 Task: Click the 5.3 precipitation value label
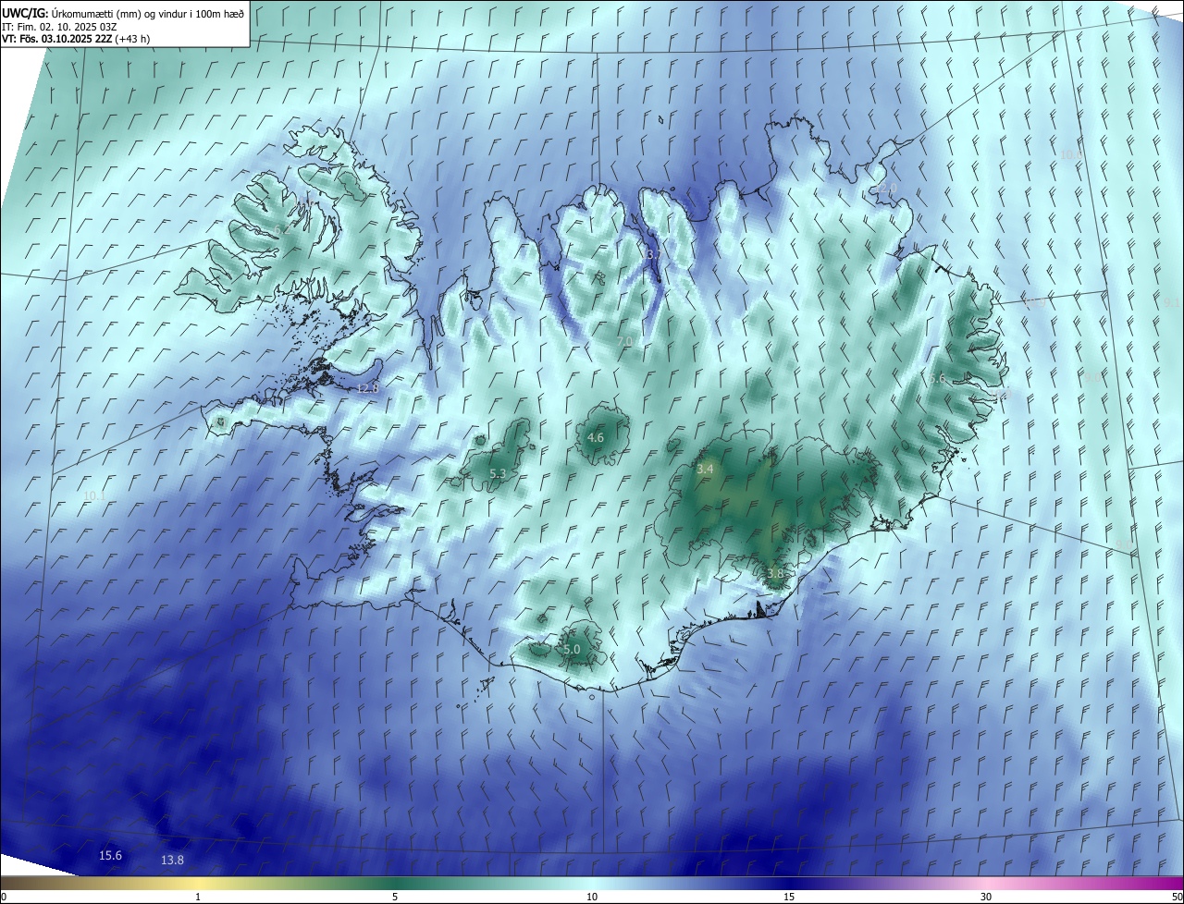pos(497,473)
